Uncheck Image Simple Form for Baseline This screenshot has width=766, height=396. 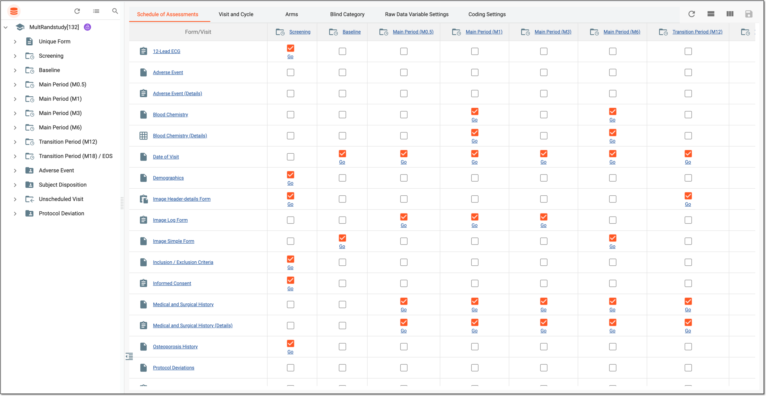click(x=342, y=238)
